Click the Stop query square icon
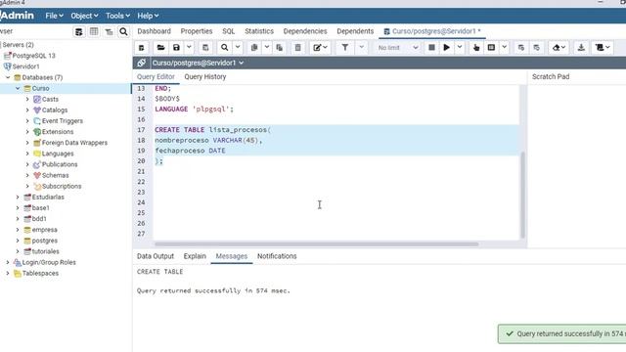 [431, 48]
